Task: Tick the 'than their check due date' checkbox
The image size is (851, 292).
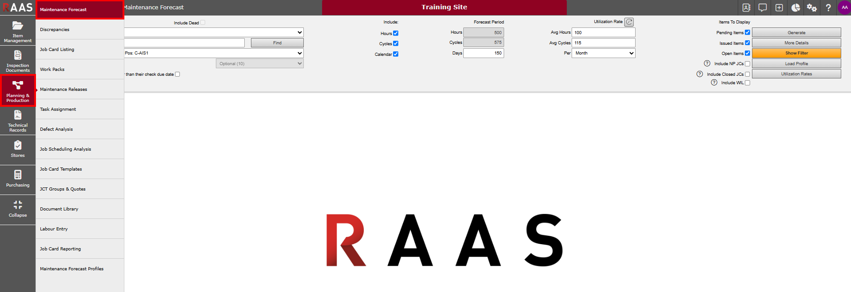Action: [x=178, y=74]
